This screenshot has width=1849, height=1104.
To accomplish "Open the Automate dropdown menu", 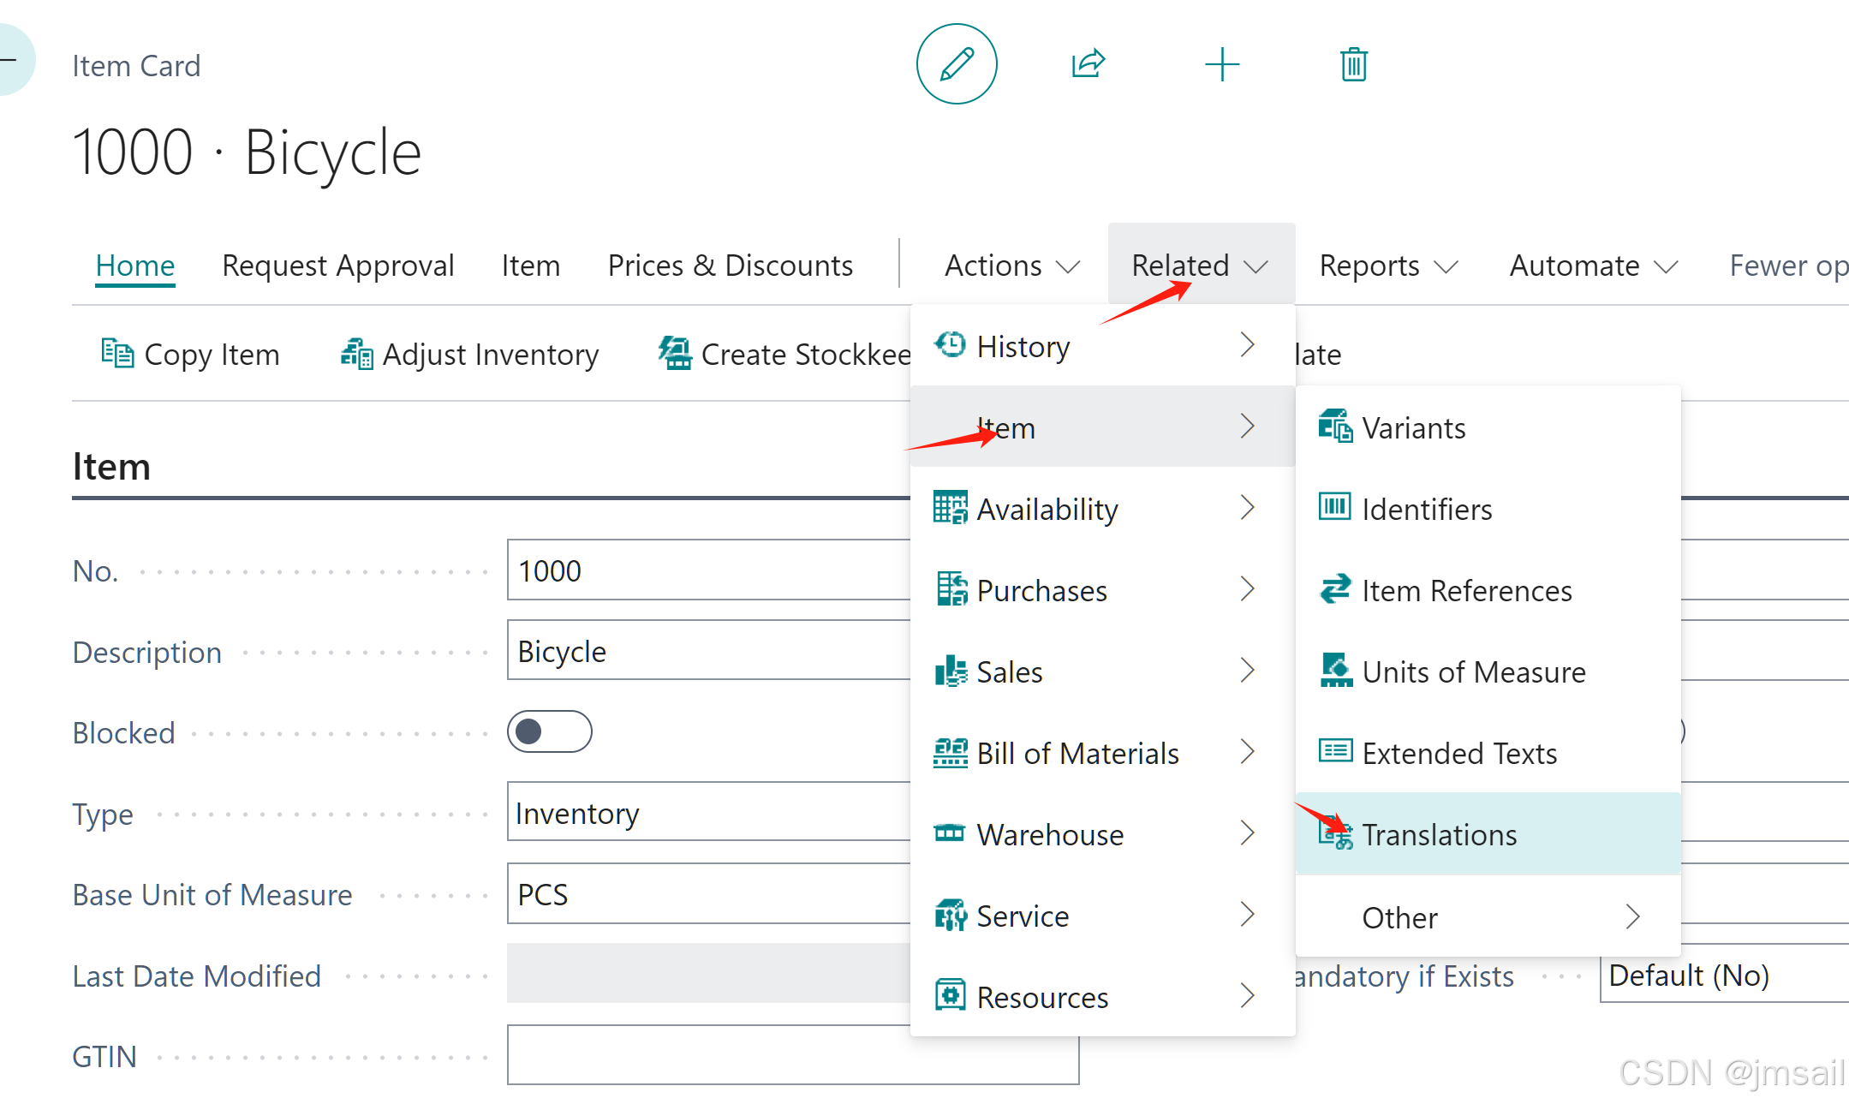I will pos(1592,266).
